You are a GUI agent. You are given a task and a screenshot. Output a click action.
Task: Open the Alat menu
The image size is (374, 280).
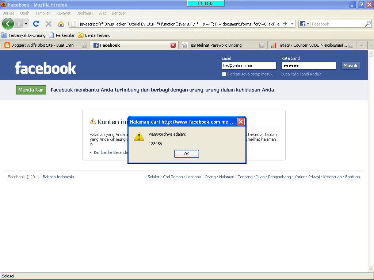[102, 13]
